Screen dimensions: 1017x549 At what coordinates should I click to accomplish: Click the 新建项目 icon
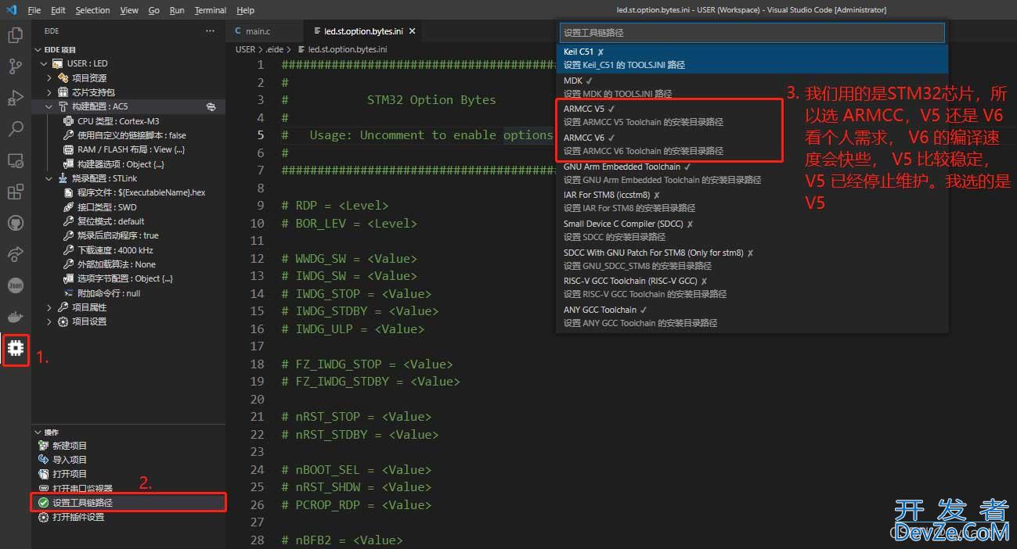pos(44,446)
